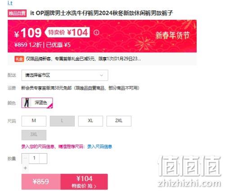Click the arrow icon on 特卖价 抢 button

point(95,186)
